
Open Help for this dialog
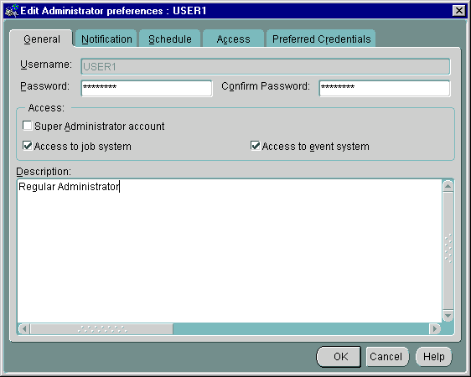click(434, 357)
